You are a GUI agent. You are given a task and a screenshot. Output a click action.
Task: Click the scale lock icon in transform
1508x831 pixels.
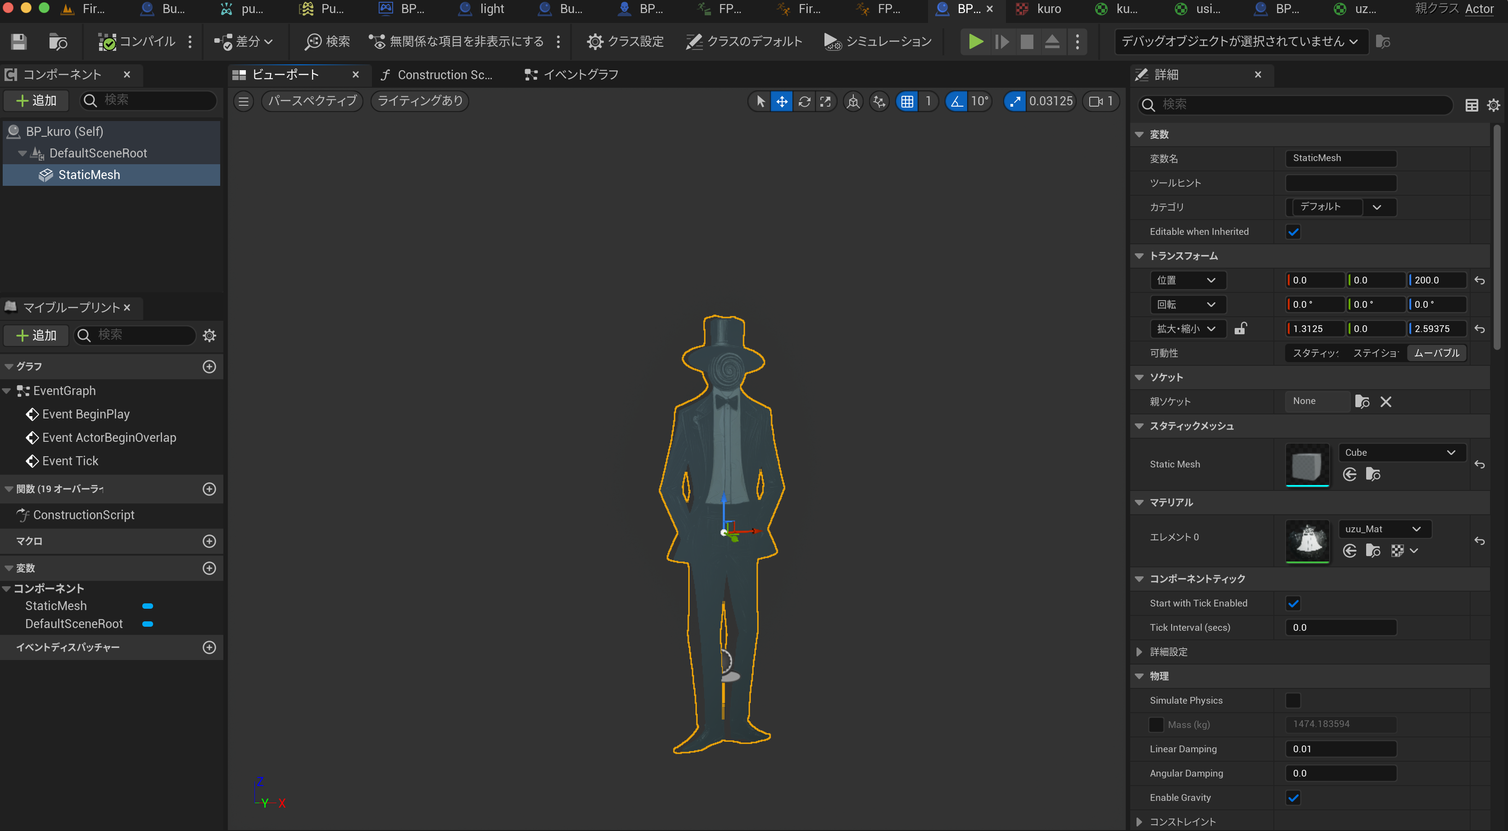[x=1240, y=328]
